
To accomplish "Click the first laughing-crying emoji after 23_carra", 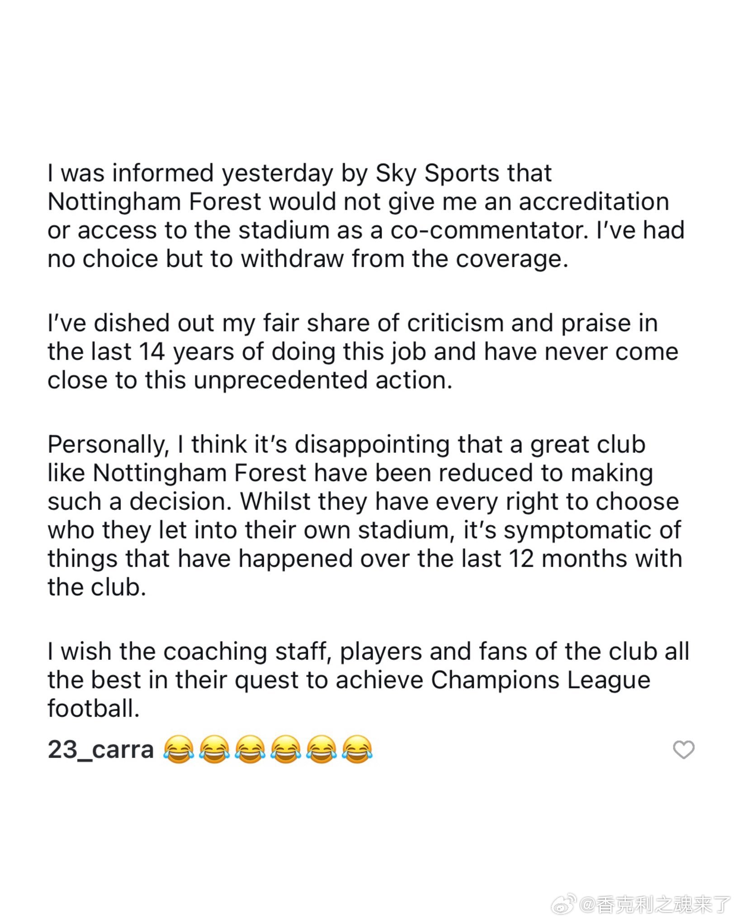I will pyautogui.click(x=179, y=749).
